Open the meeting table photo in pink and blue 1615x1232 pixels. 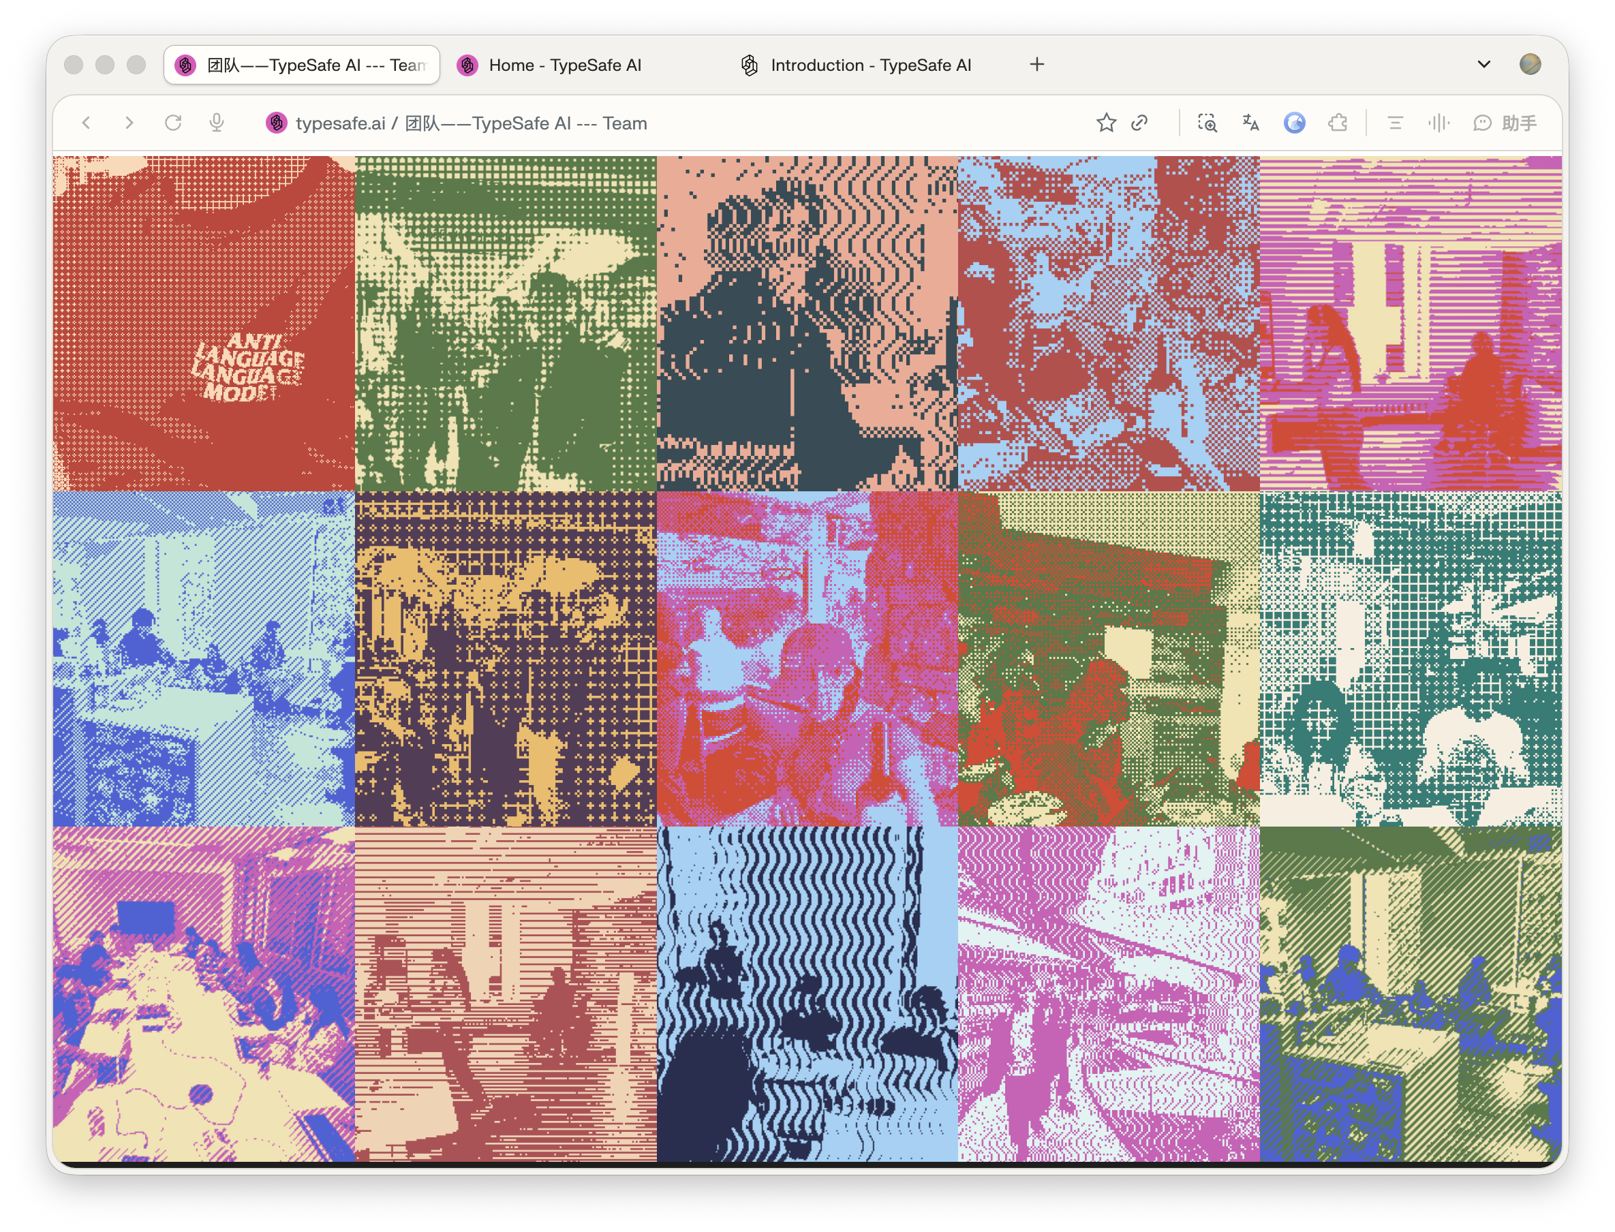point(204,994)
